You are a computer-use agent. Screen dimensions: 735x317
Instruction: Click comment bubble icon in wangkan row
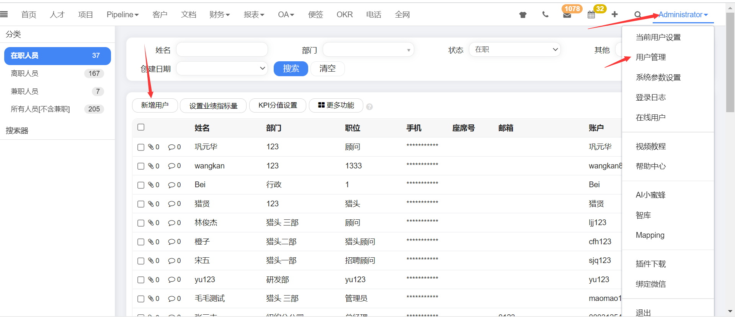pyautogui.click(x=172, y=166)
